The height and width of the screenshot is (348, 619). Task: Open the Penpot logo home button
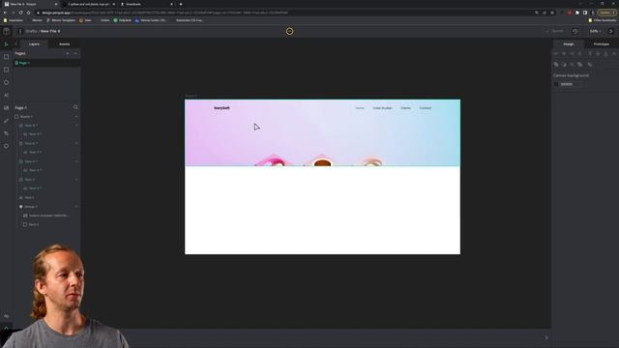7,31
